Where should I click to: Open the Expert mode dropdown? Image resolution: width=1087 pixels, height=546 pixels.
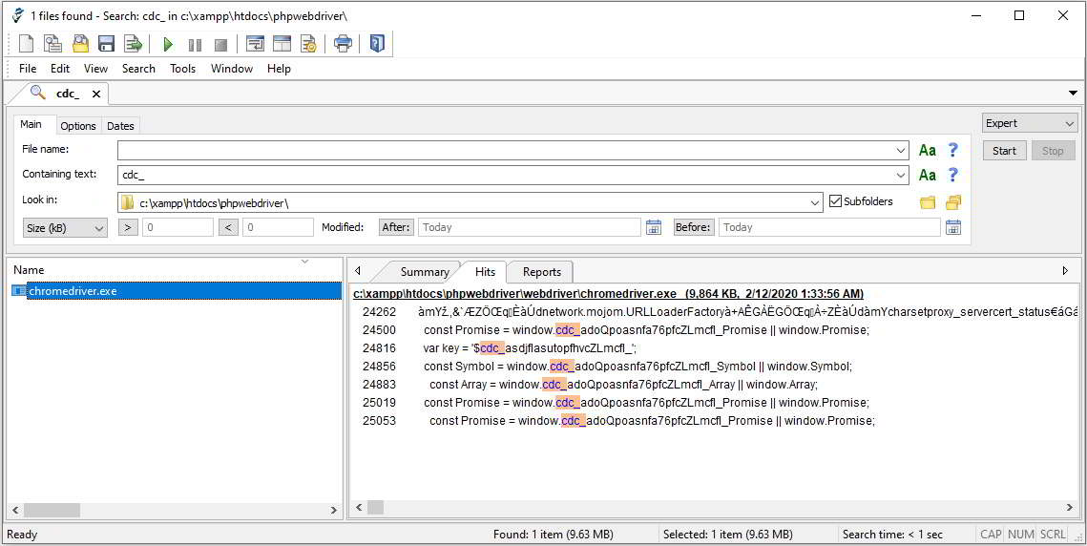coord(1030,123)
